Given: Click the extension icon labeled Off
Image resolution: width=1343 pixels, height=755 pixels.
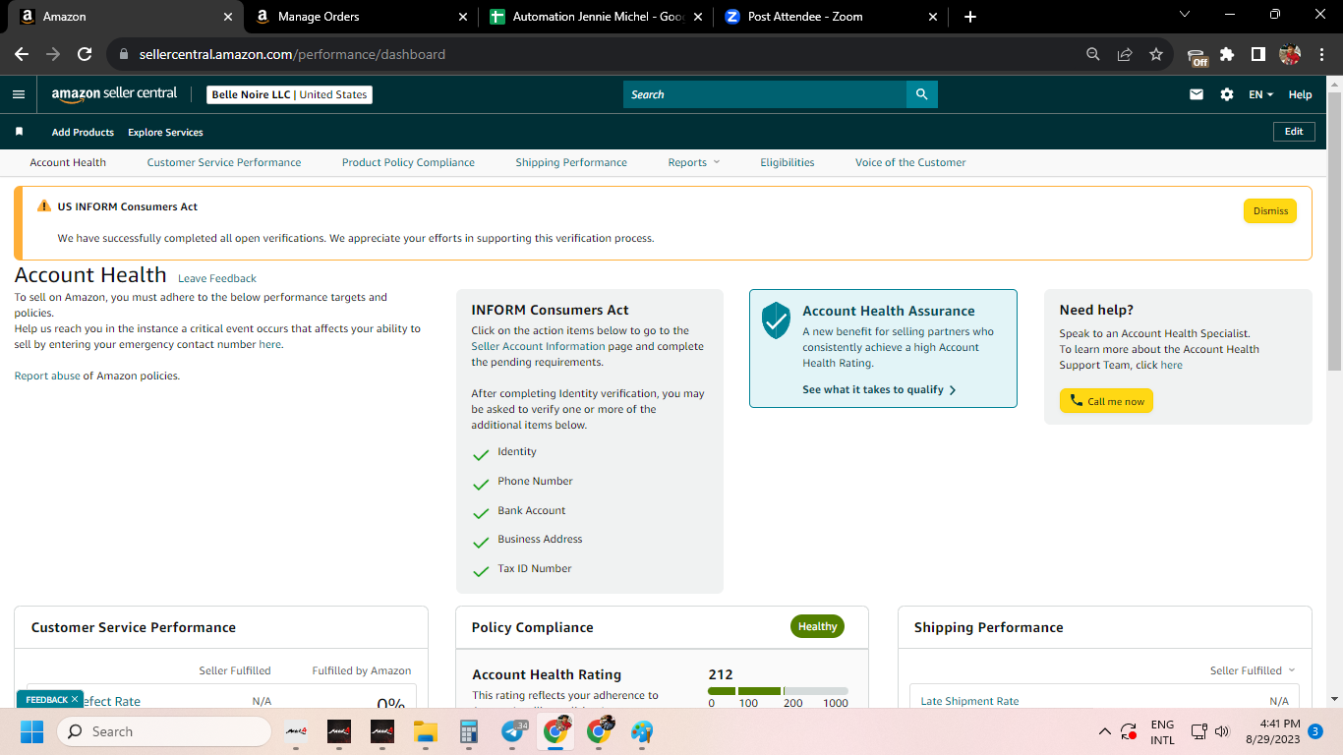Looking at the screenshot, I should (x=1197, y=56).
